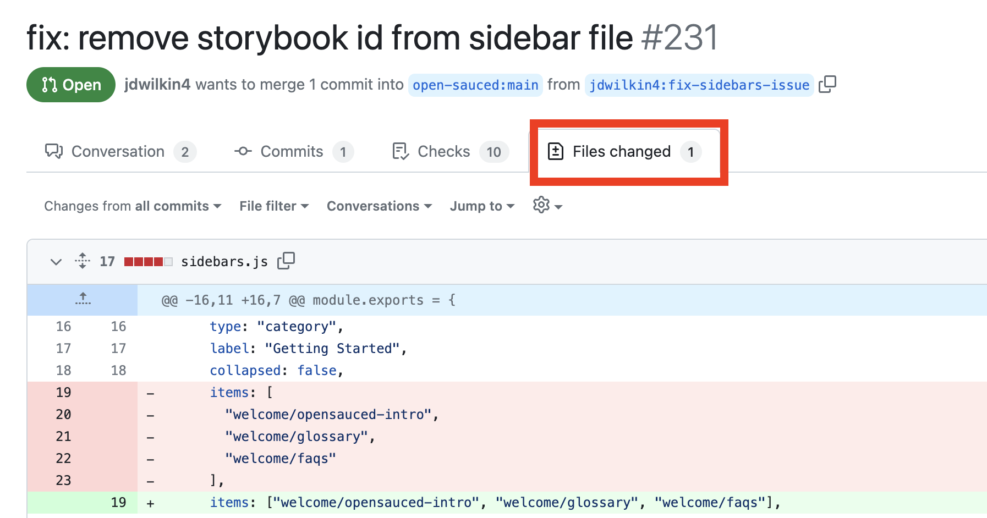Collapse the sidebars.js file diff

point(56,261)
